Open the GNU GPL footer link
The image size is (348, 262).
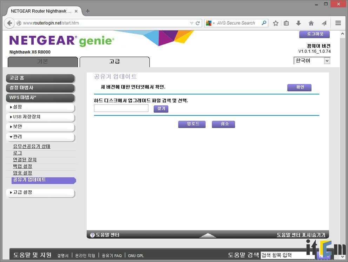pyautogui.click(x=136, y=256)
